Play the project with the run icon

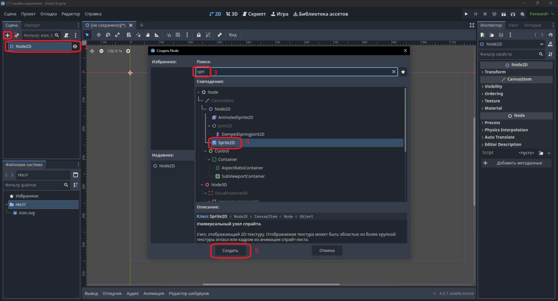click(466, 14)
